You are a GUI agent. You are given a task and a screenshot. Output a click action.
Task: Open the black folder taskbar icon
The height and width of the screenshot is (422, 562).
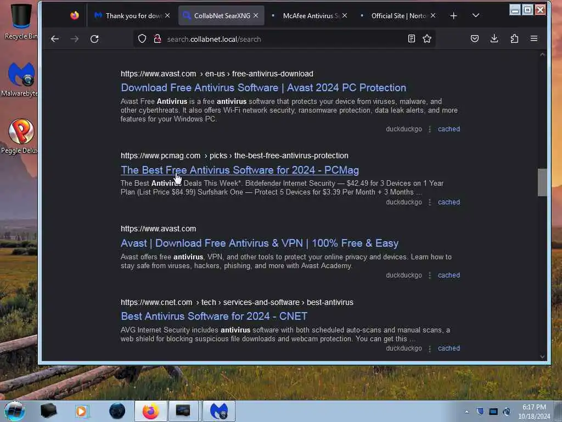(x=49, y=411)
